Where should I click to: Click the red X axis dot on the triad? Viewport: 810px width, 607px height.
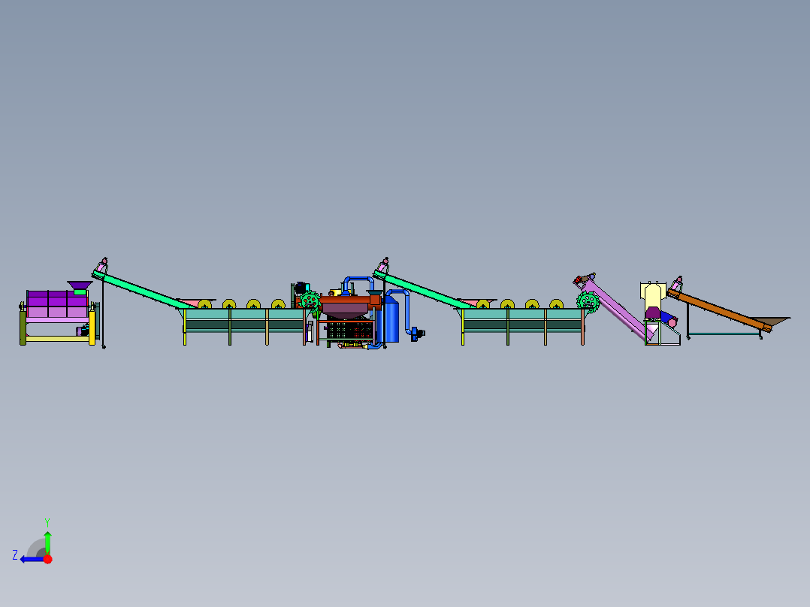(x=48, y=559)
